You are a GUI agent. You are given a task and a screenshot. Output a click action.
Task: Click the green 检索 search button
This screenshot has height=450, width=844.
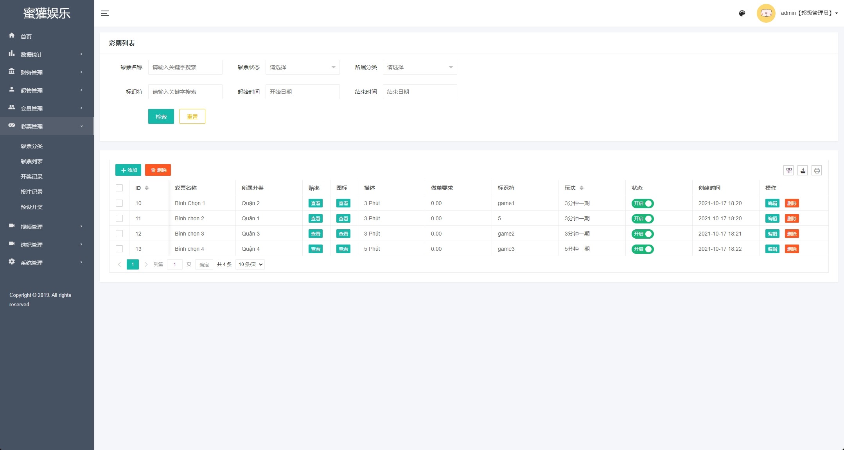161,116
